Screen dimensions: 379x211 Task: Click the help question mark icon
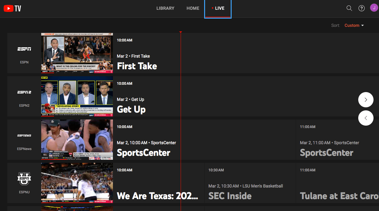pos(362,8)
